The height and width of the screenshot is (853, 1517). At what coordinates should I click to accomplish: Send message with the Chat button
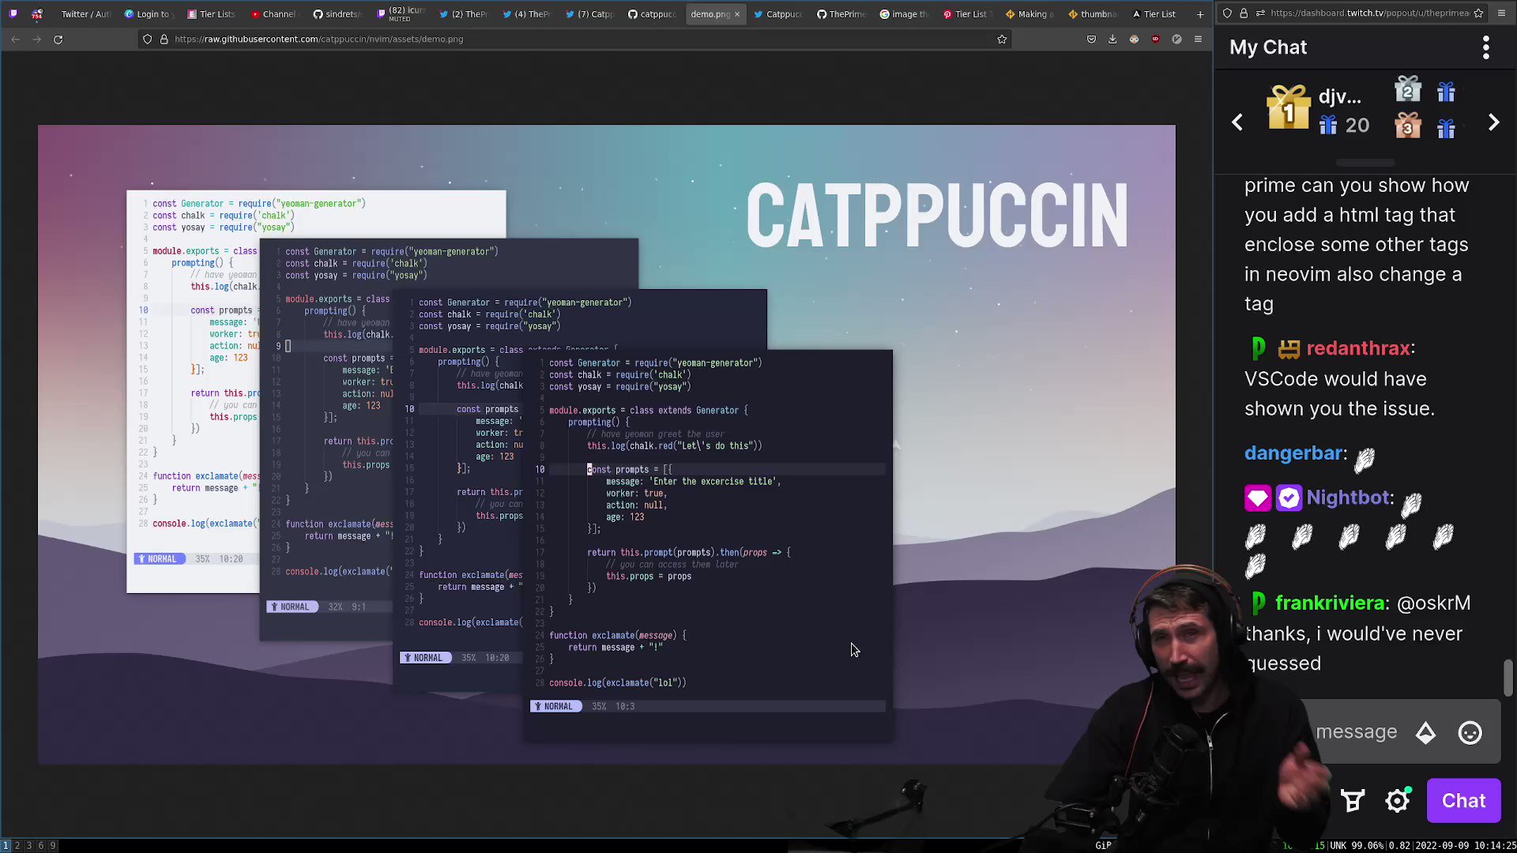[1463, 801]
